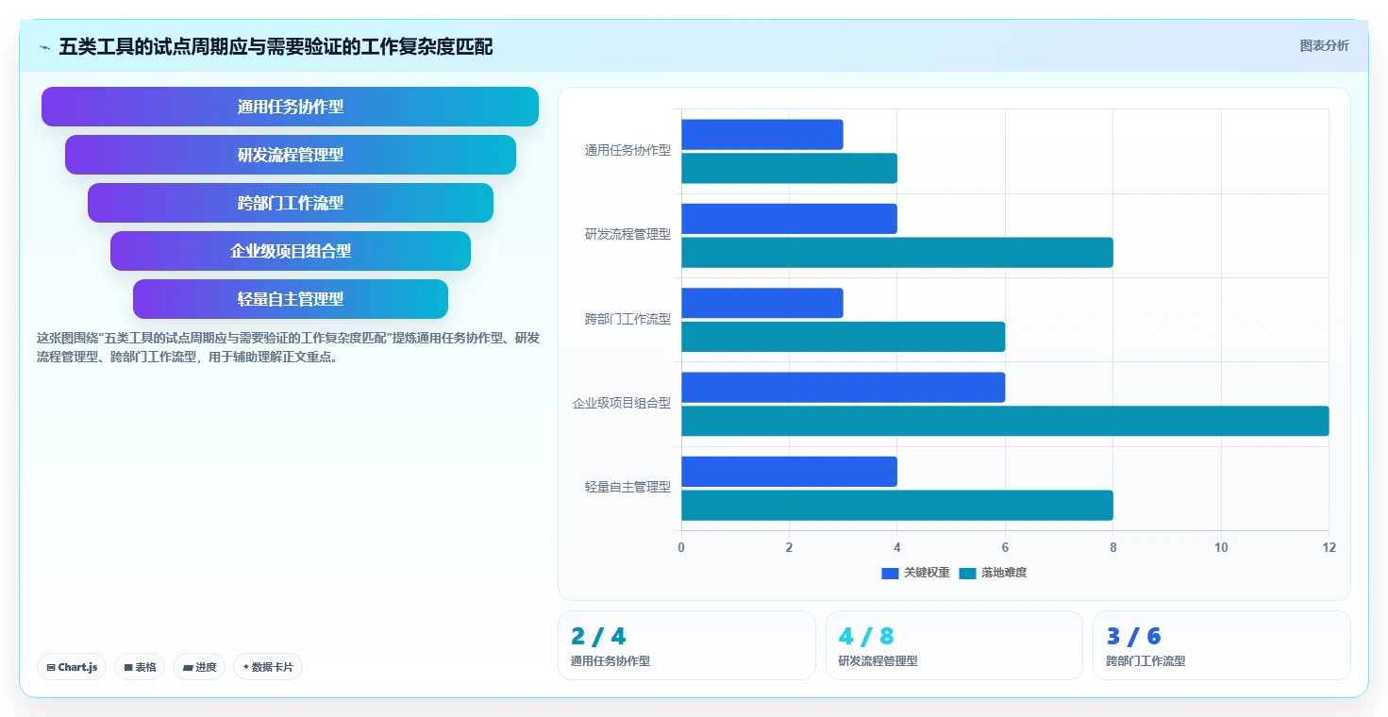The image size is (1388, 717).
Task: Click the 研发流程管理型 y-axis label
Action: point(627,234)
